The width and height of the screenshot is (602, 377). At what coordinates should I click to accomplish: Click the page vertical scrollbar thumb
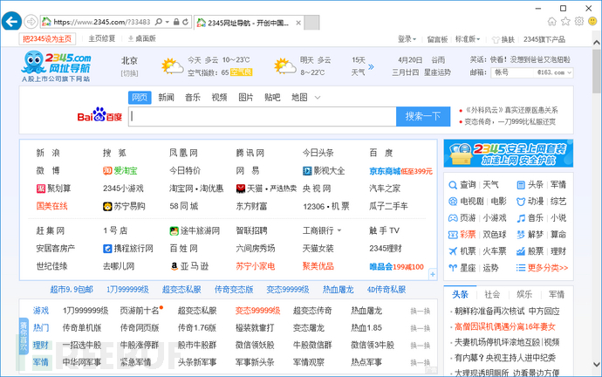[596, 71]
